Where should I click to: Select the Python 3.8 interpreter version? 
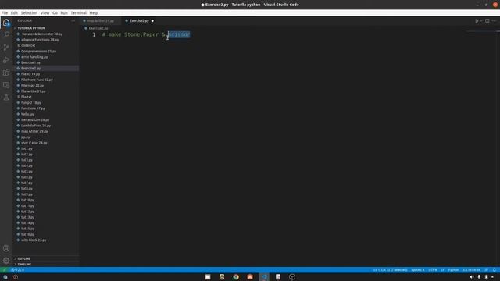tap(471, 270)
